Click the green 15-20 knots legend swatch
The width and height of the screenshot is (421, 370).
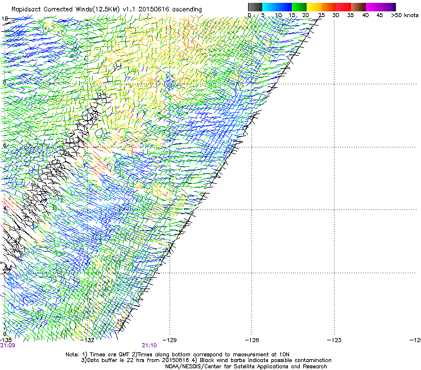(299, 7)
